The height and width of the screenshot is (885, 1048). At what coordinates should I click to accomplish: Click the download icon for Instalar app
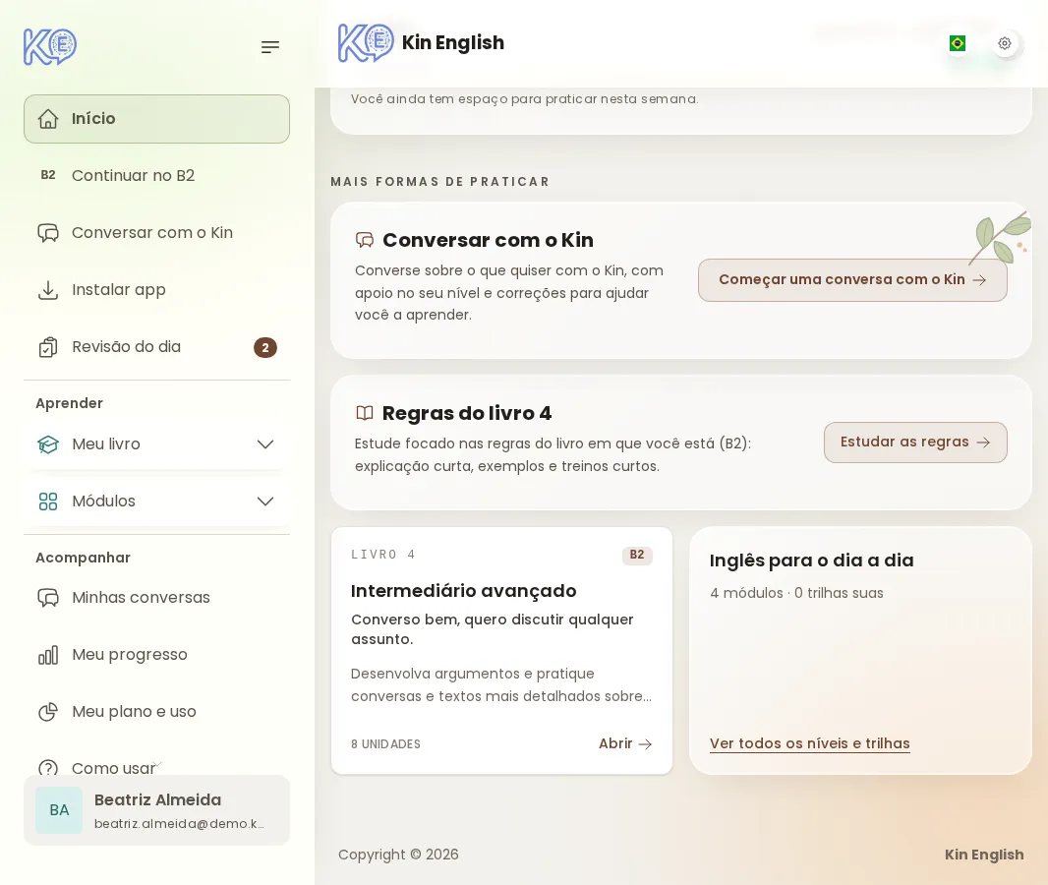(48, 290)
